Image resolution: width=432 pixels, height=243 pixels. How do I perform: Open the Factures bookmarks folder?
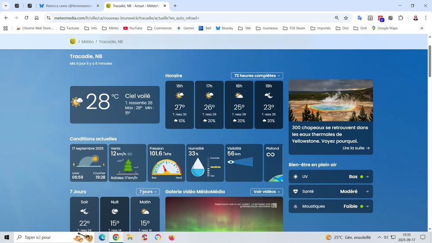[x=70, y=28]
